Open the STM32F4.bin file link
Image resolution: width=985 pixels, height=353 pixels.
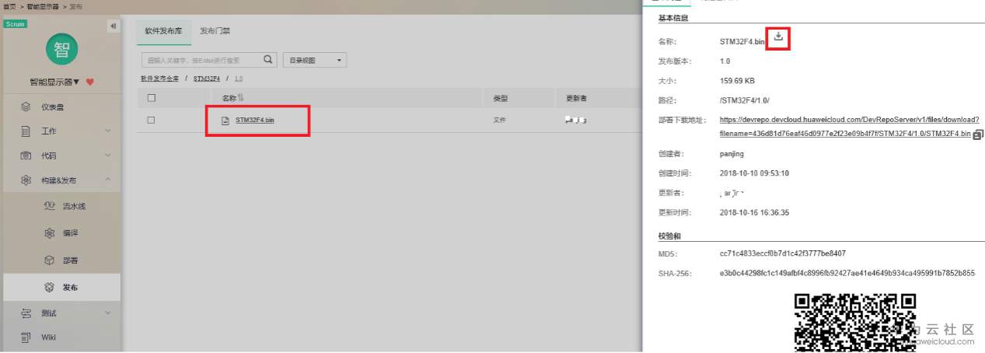(x=255, y=121)
